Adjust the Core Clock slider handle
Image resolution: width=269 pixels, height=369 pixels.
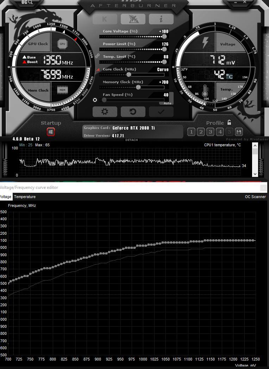tap(129, 75)
